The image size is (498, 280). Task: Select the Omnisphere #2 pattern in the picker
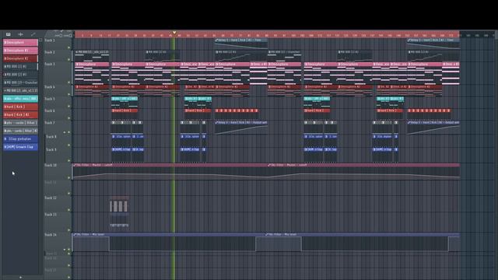20,51
